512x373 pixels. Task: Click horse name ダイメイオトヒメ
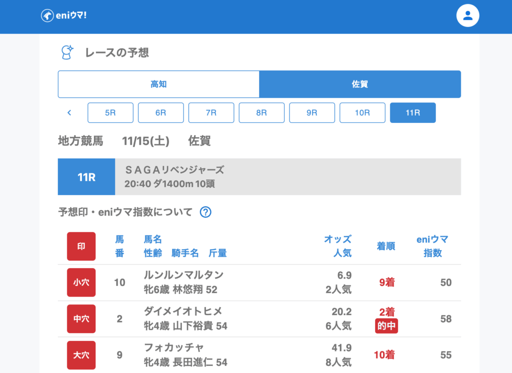(x=183, y=311)
